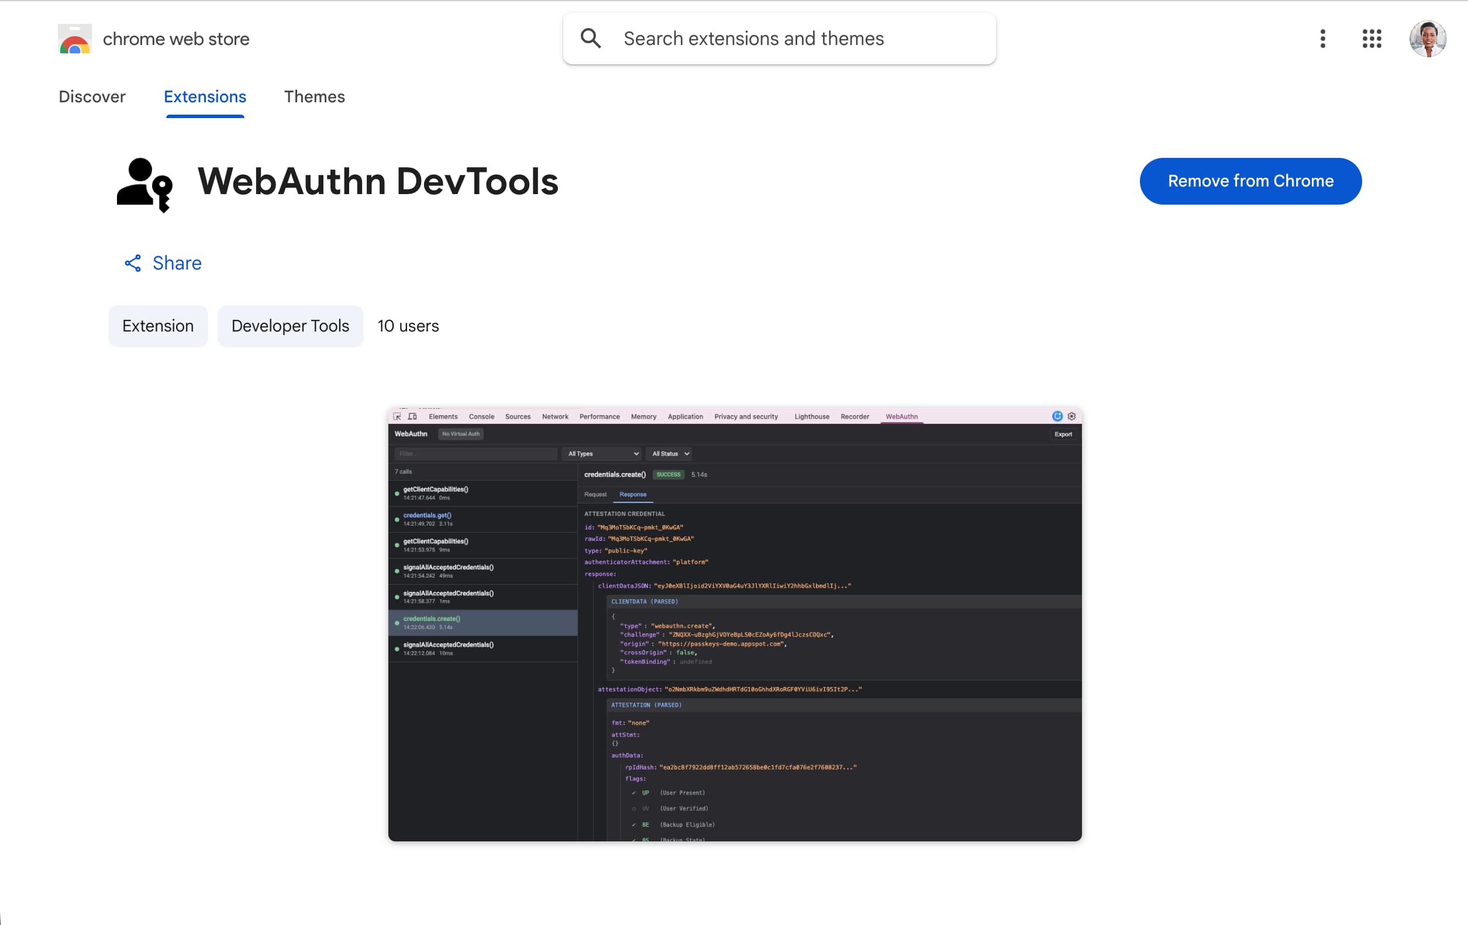Open the Google apps grid icon
This screenshot has width=1468, height=925.
[1371, 39]
